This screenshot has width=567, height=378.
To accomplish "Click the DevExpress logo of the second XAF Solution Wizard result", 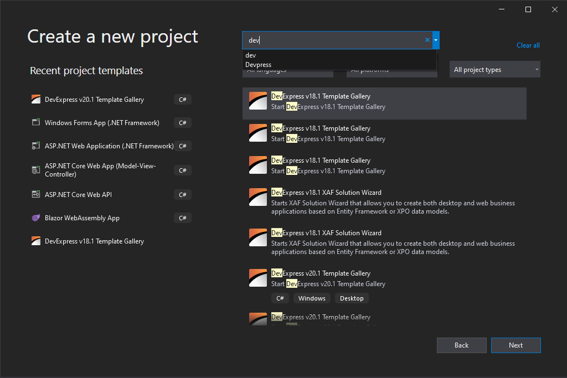I will 258,238.
